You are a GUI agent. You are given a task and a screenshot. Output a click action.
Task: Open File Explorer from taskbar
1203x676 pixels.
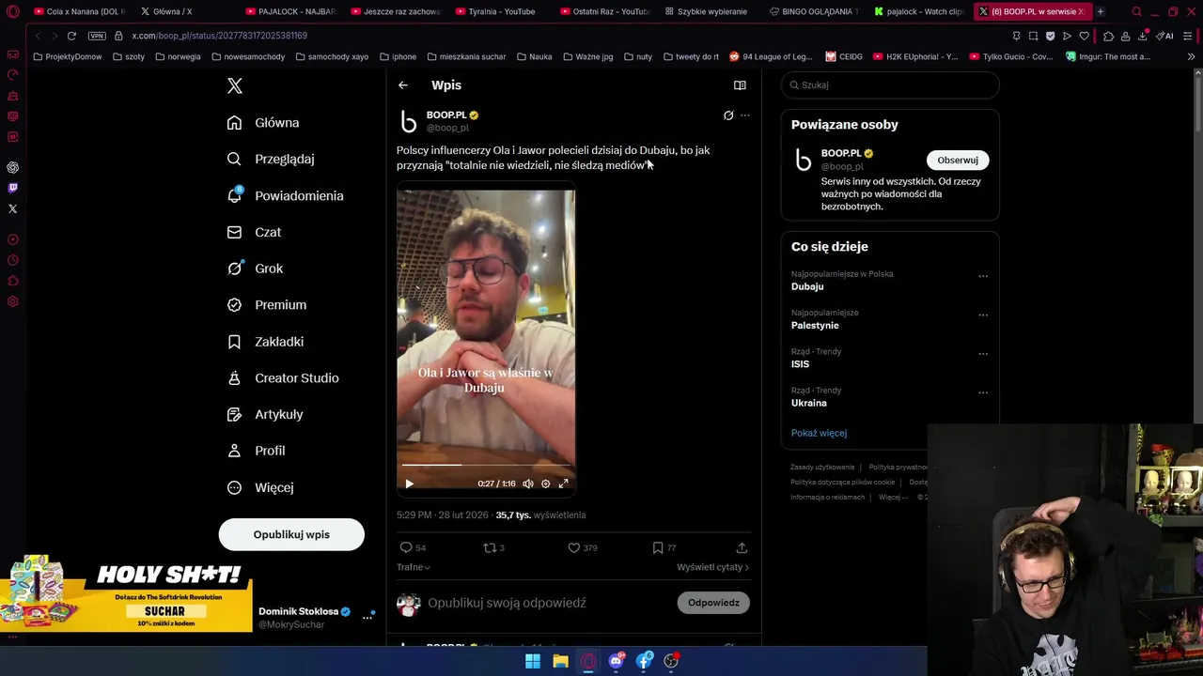click(x=560, y=661)
